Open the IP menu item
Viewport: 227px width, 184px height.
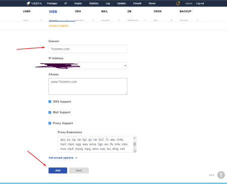[66, 4]
